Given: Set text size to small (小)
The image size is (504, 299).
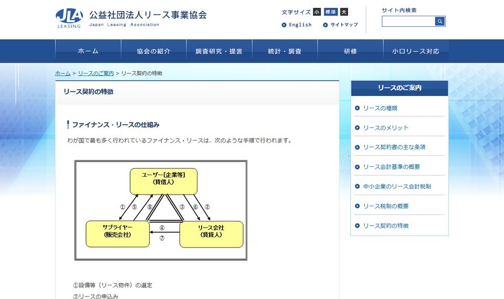Looking at the screenshot, I should [317, 12].
